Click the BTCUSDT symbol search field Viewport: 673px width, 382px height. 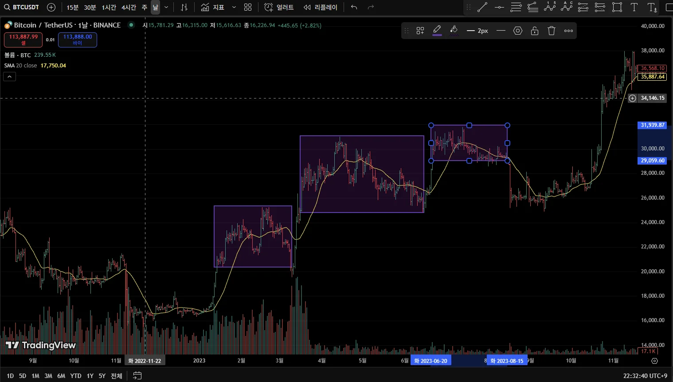point(22,7)
